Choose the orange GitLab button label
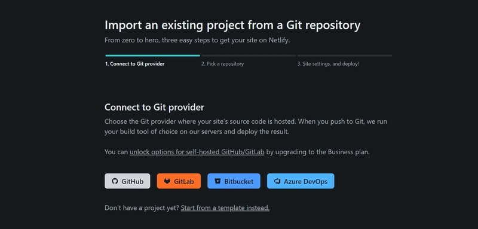 click(184, 181)
